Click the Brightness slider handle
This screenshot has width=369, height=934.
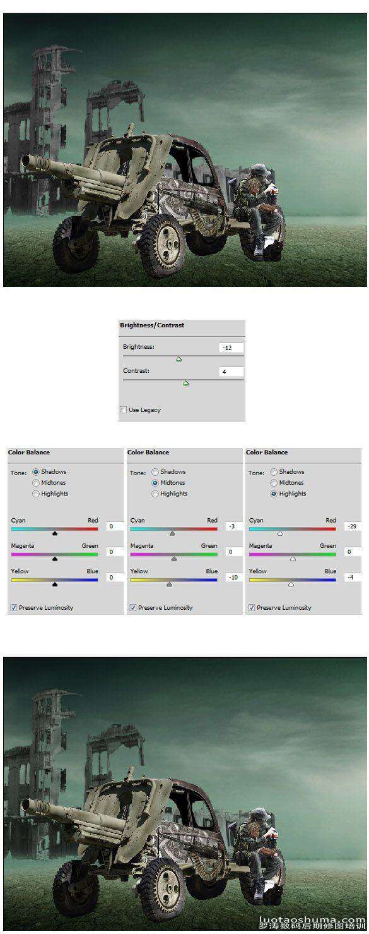pos(179,359)
